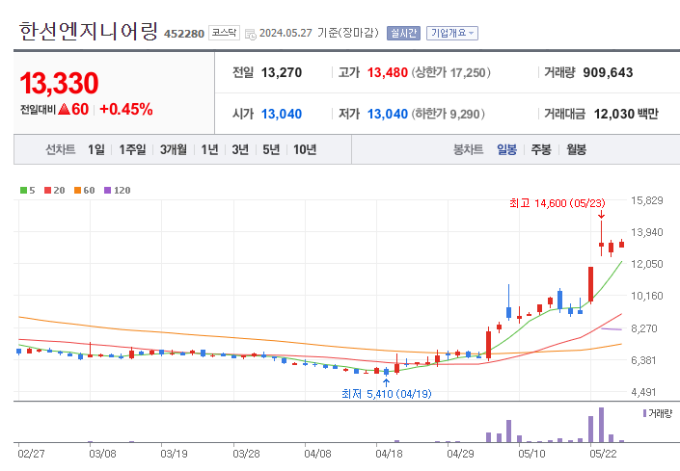Switch to 주봉 weekly candle chart
The height and width of the screenshot is (471, 680).
tap(541, 149)
